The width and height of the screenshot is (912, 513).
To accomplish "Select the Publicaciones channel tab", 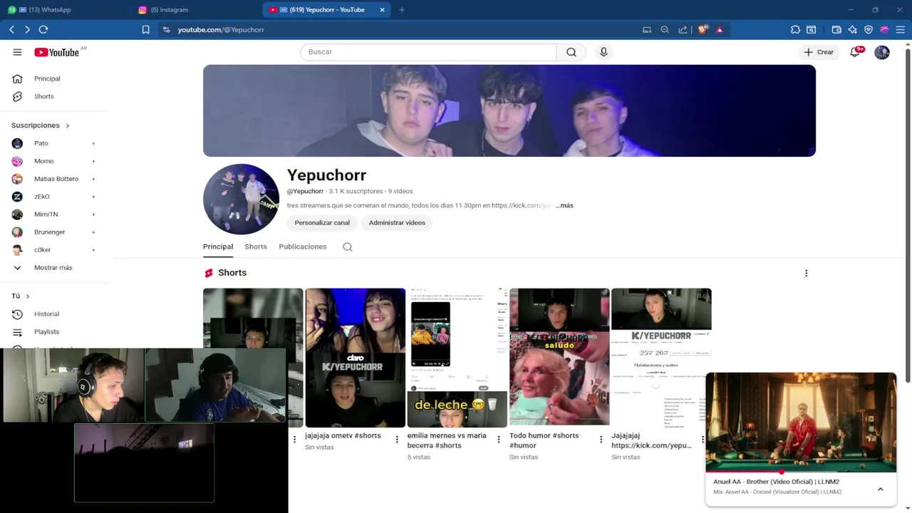I will point(303,247).
